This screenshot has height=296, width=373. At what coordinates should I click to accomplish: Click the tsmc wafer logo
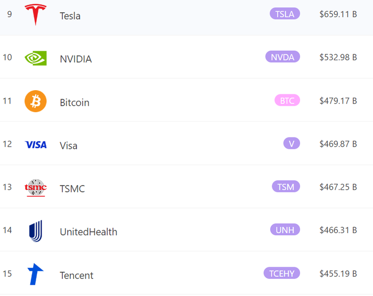[x=36, y=188]
